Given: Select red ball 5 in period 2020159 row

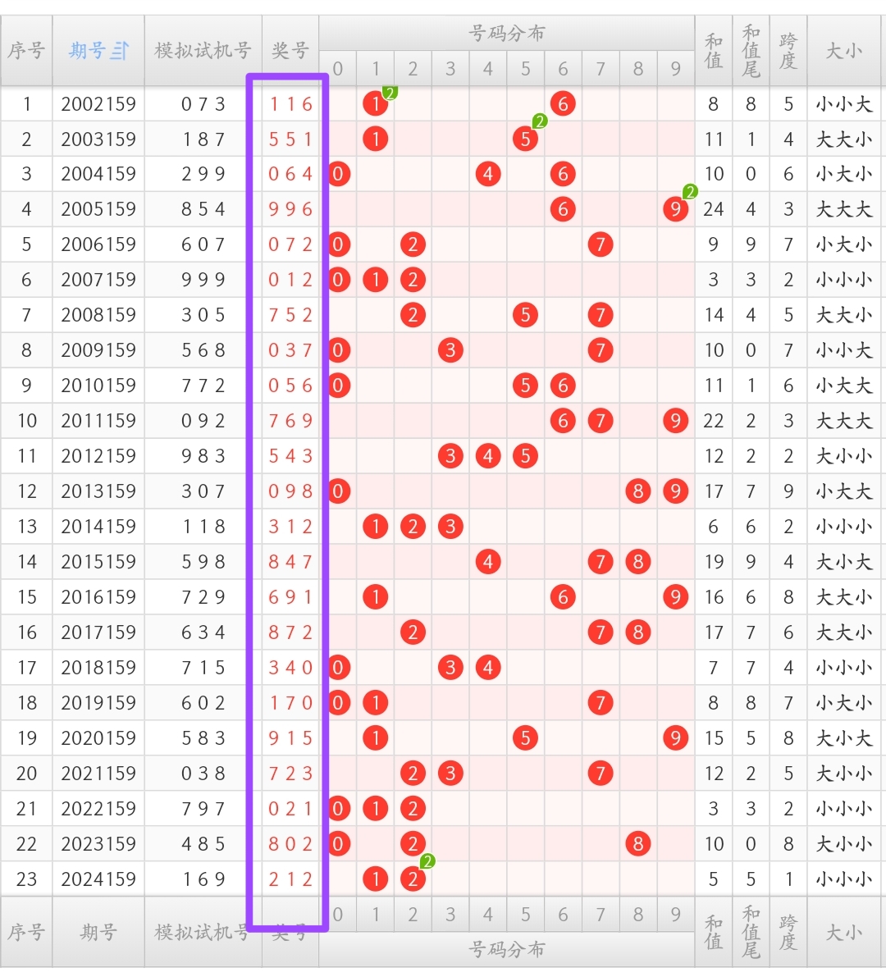Looking at the screenshot, I should click(x=525, y=737).
